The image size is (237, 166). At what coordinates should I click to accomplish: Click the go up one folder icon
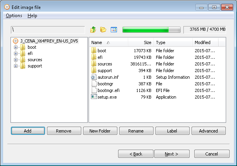point(93,30)
